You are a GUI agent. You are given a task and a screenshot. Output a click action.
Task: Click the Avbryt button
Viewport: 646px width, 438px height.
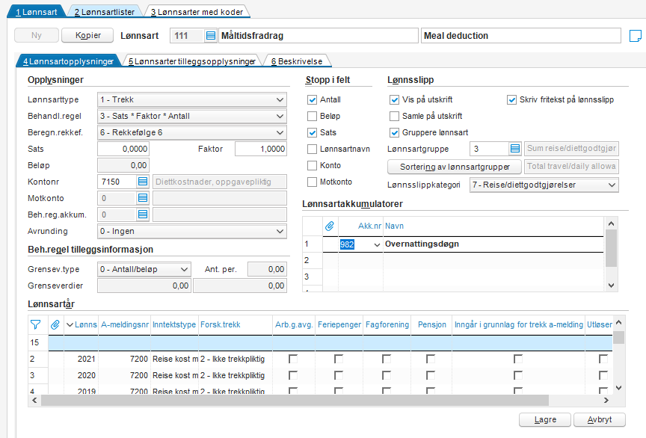pos(600,419)
